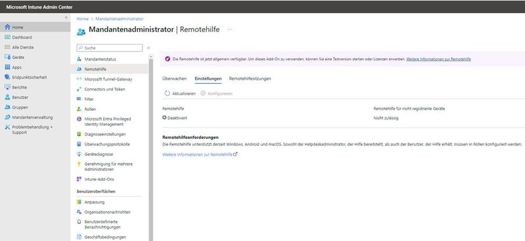Open Genehmigung für mehrere Administratoren icon
The image size is (525, 241).
point(79,164)
